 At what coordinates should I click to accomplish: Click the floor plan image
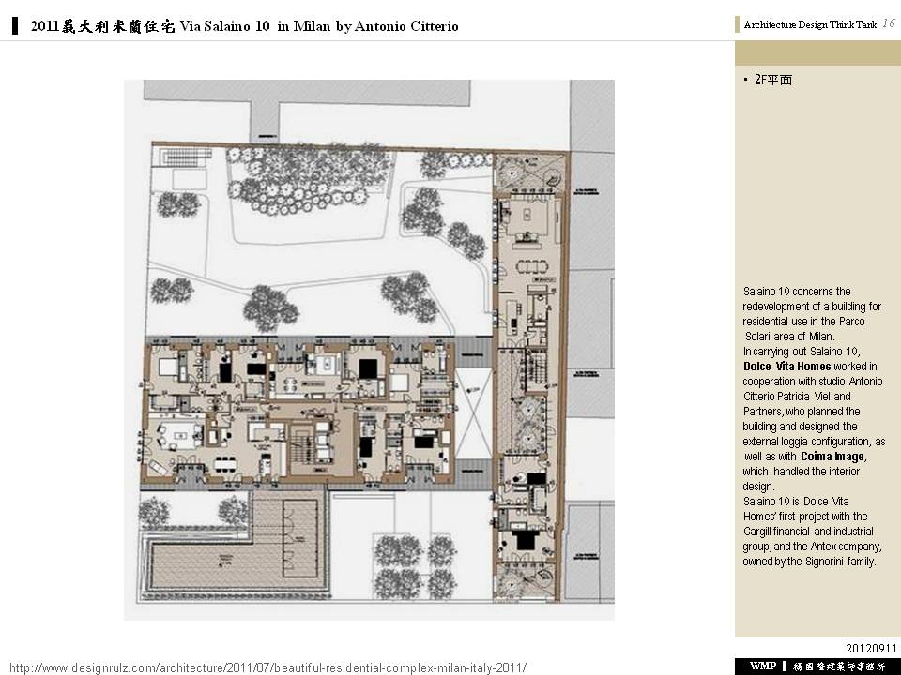click(x=369, y=349)
